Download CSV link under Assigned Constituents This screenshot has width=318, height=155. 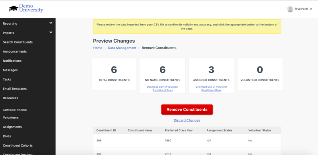[211, 88]
